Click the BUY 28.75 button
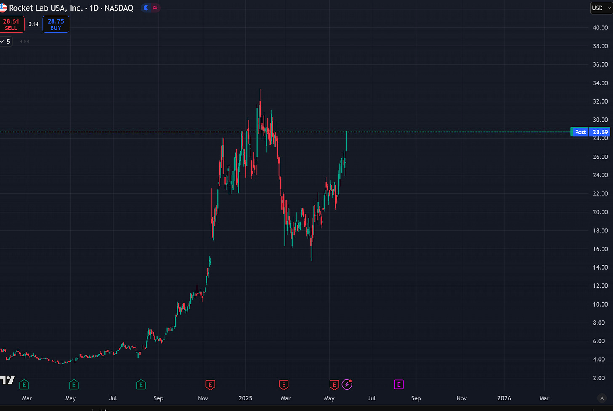The width and height of the screenshot is (613, 411). click(x=56, y=24)
